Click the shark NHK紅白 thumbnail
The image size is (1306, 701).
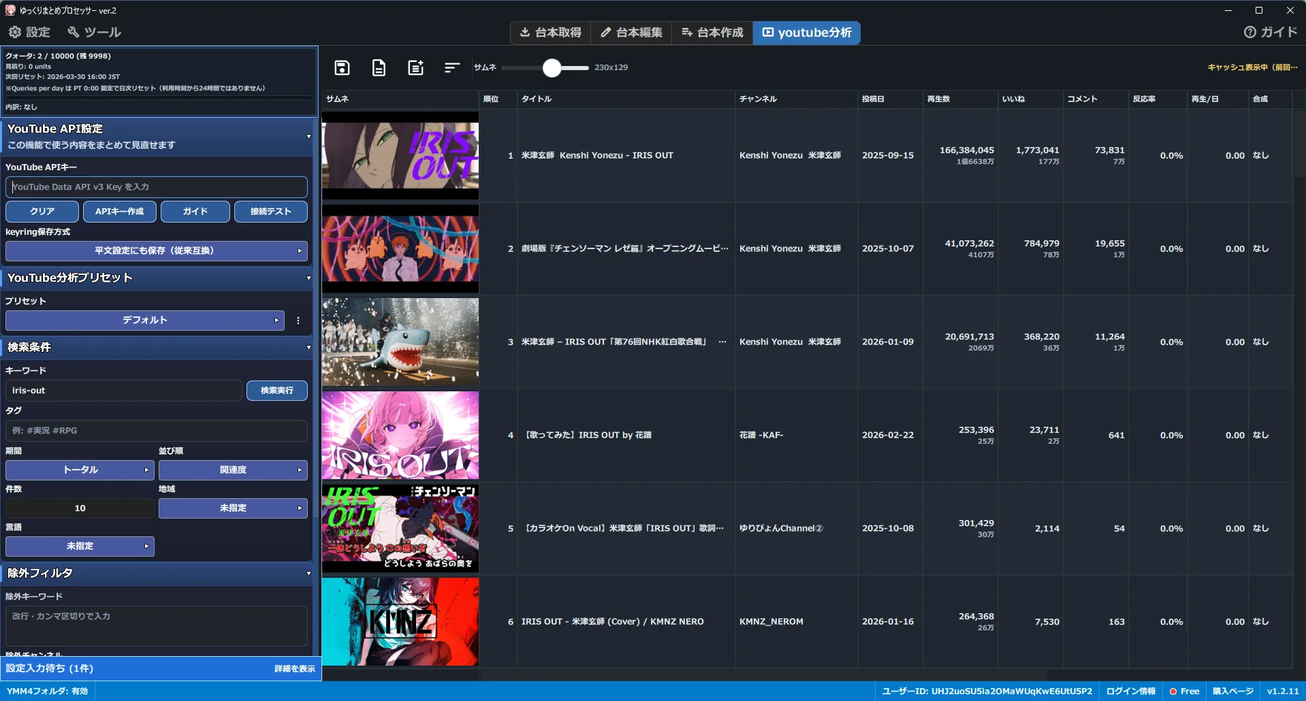tap(400, 342)
